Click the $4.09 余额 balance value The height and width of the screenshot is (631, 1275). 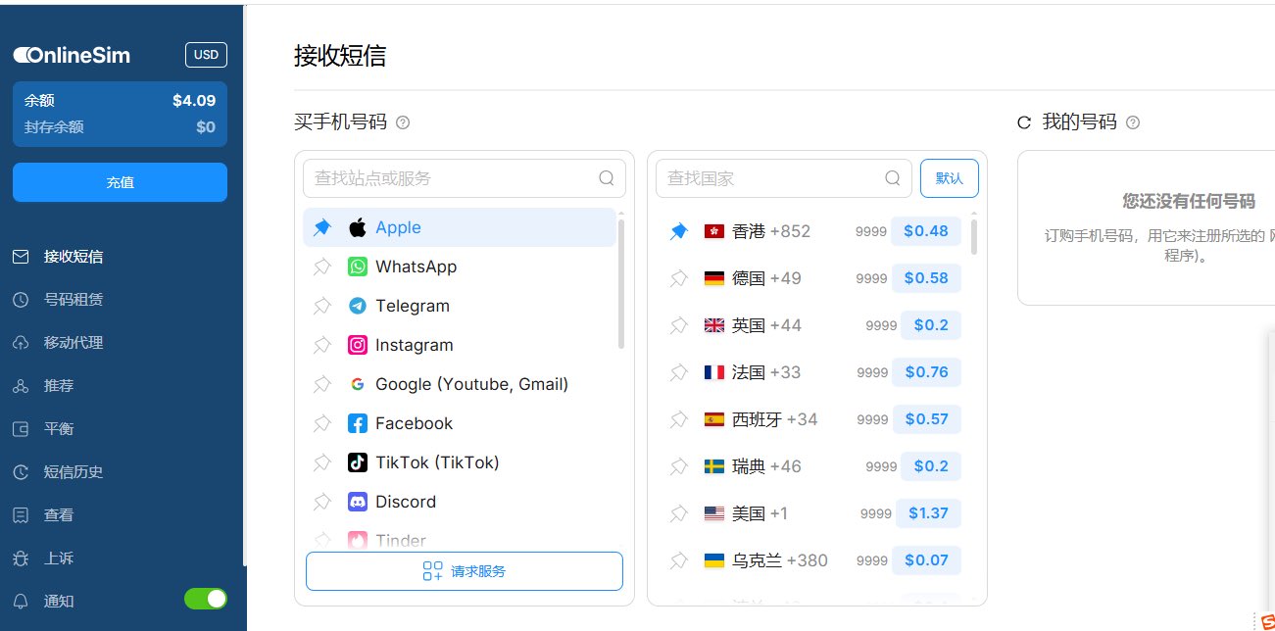tap(194, 100)
